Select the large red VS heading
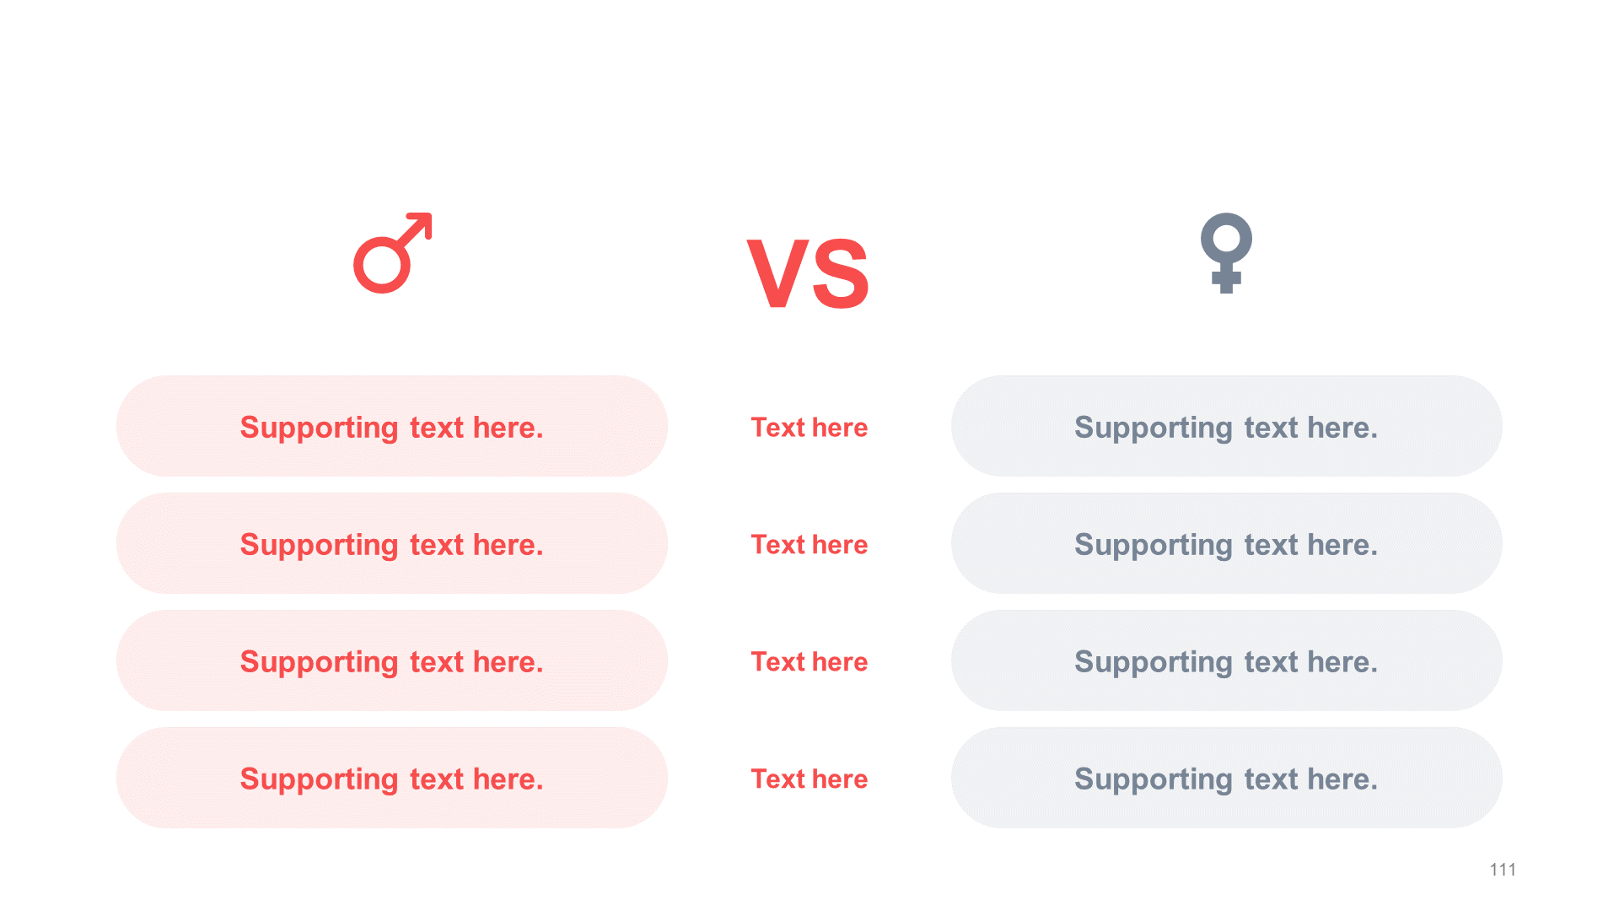 coord(809,273)
